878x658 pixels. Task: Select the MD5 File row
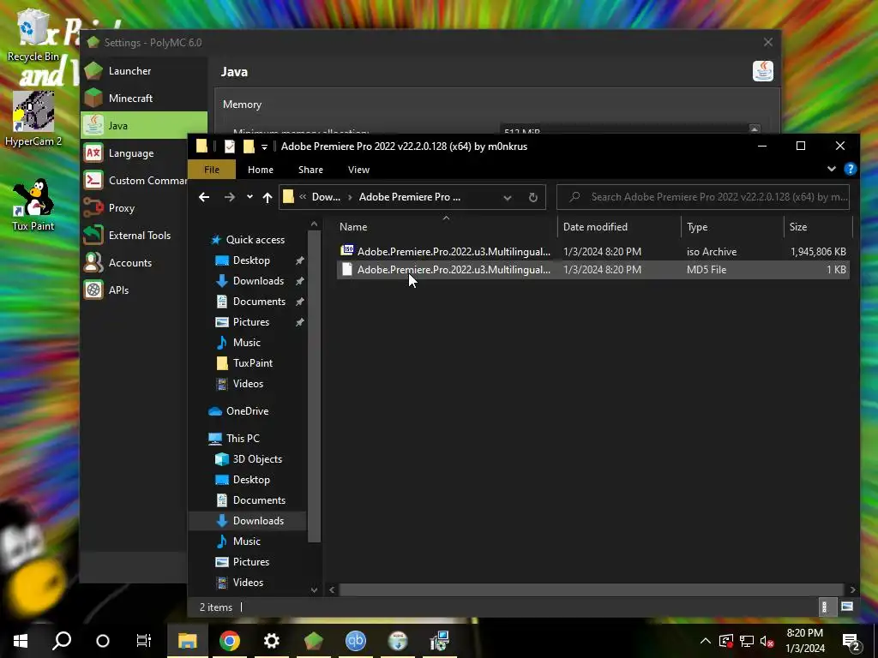click(592, 270)
